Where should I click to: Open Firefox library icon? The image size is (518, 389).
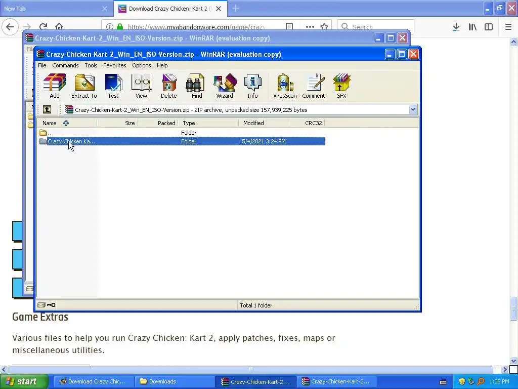tap(472, 27)
